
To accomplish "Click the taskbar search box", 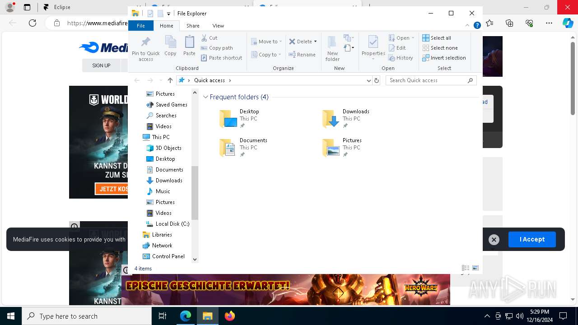I will (x=87, y=316).
